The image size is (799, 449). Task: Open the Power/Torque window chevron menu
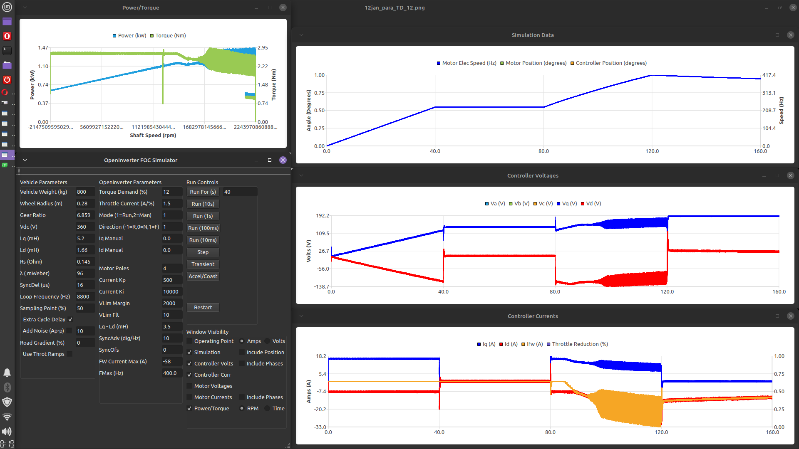tap(25, 7)
